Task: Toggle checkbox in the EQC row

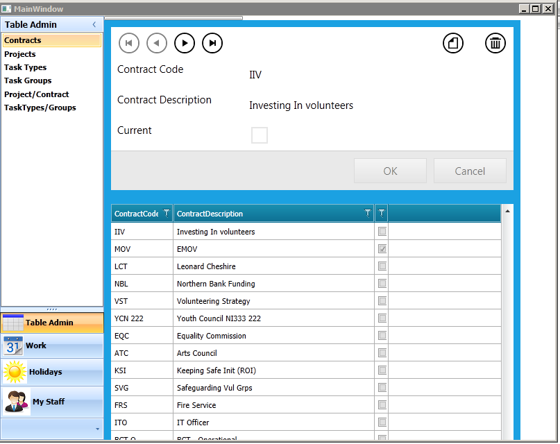Action: point(382,336)
